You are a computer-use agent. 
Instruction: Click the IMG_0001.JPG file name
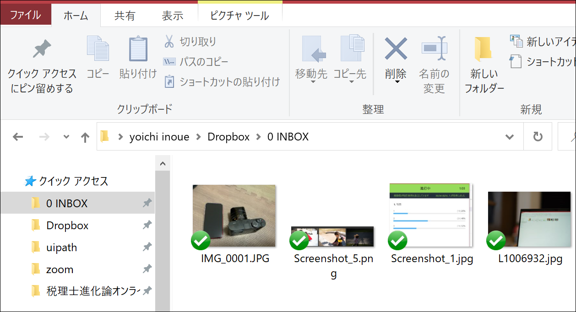pyautogui.click(x=235, y=258)
